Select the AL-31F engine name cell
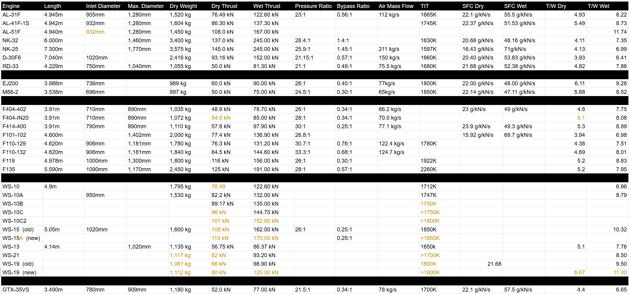Screen dimensions: 629x294 pos(11,15)
